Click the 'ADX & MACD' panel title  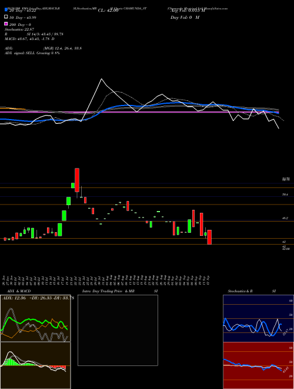click(19, 291)
